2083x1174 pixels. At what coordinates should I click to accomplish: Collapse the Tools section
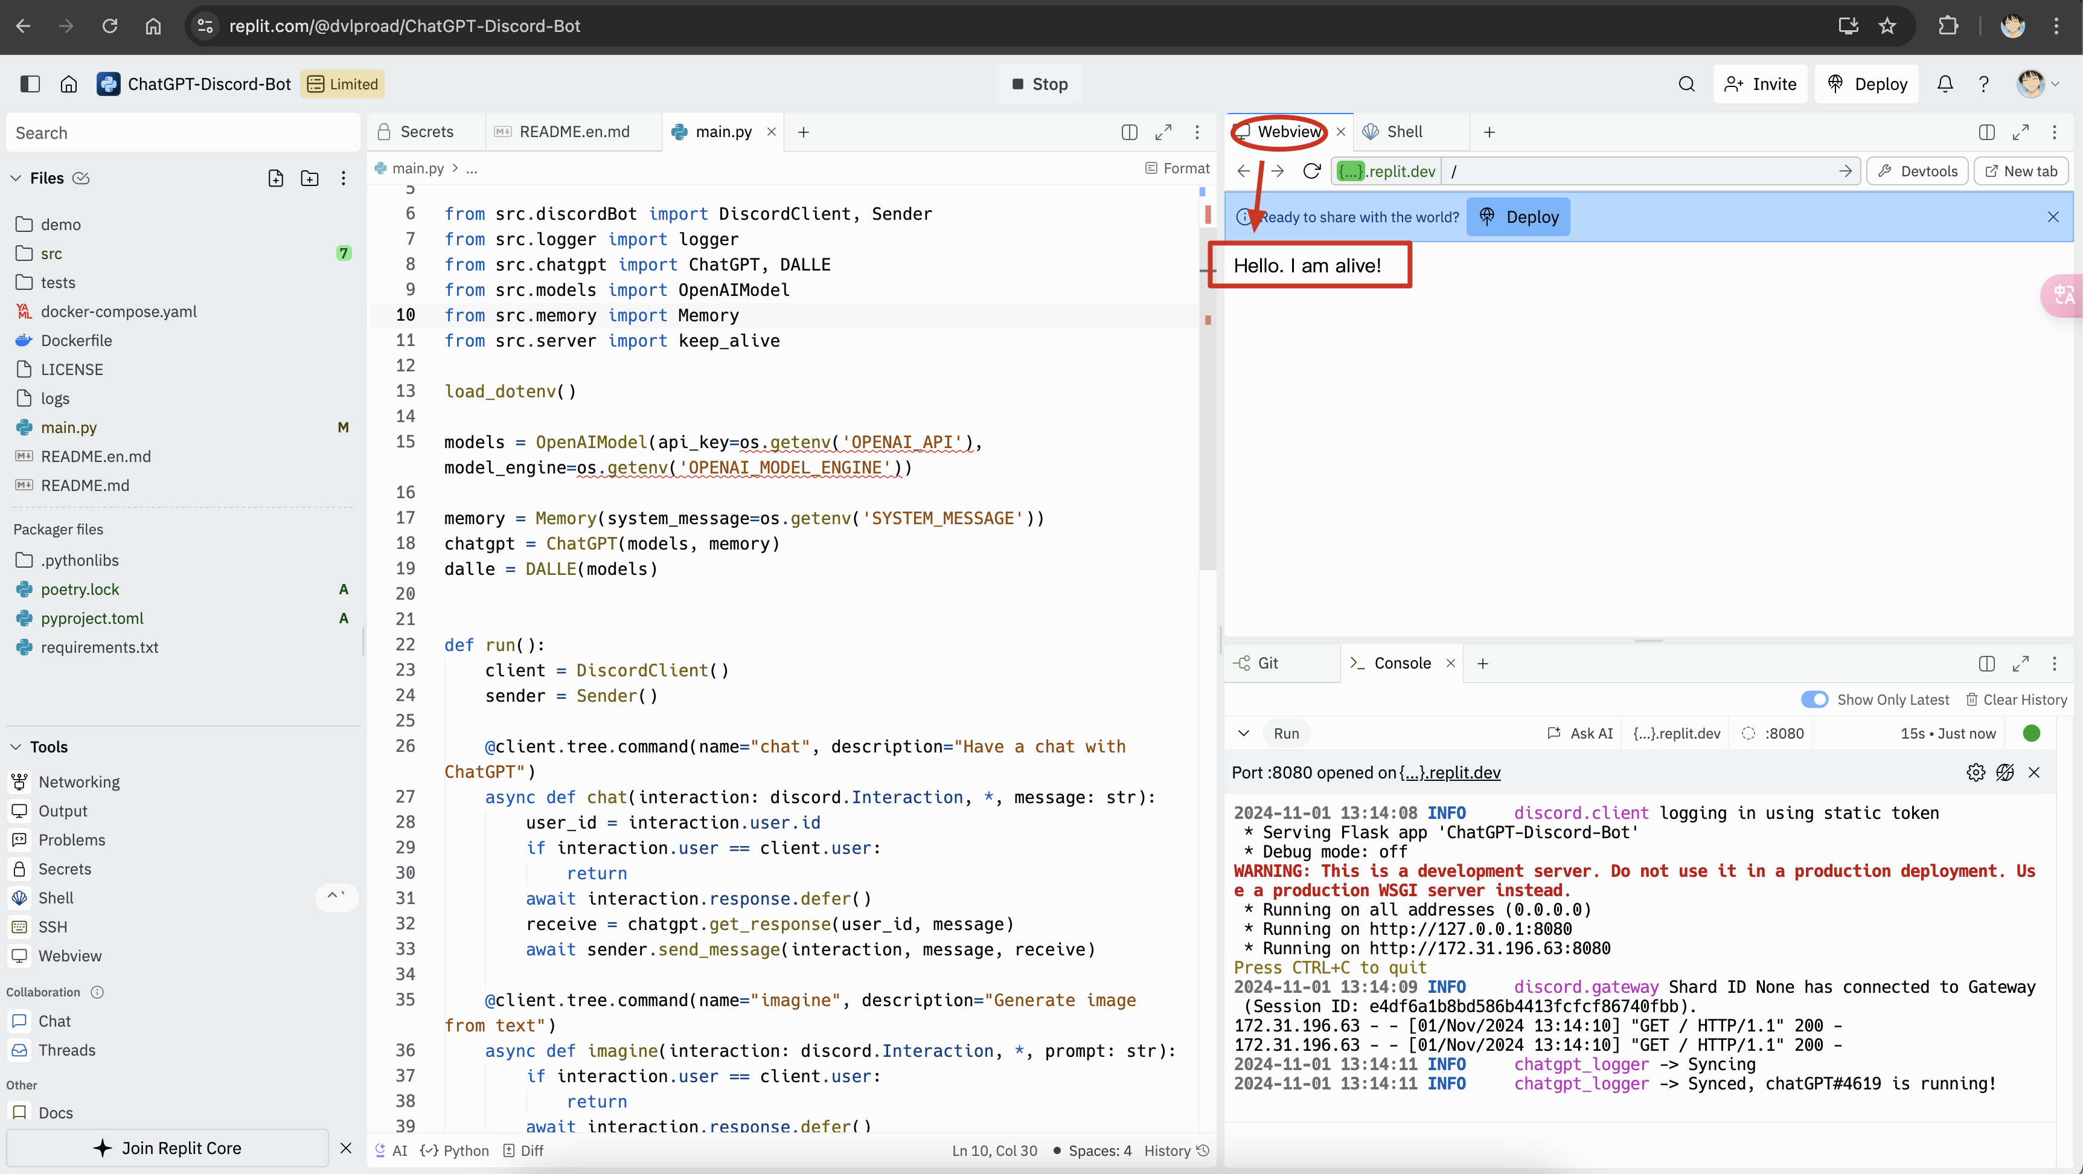[15, 746]
